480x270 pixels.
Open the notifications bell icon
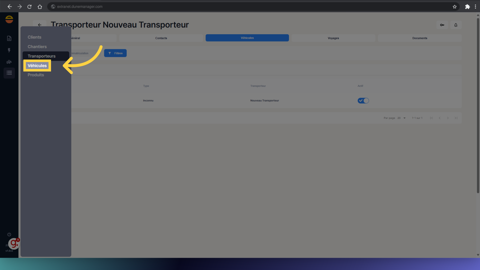click(456, 25)
